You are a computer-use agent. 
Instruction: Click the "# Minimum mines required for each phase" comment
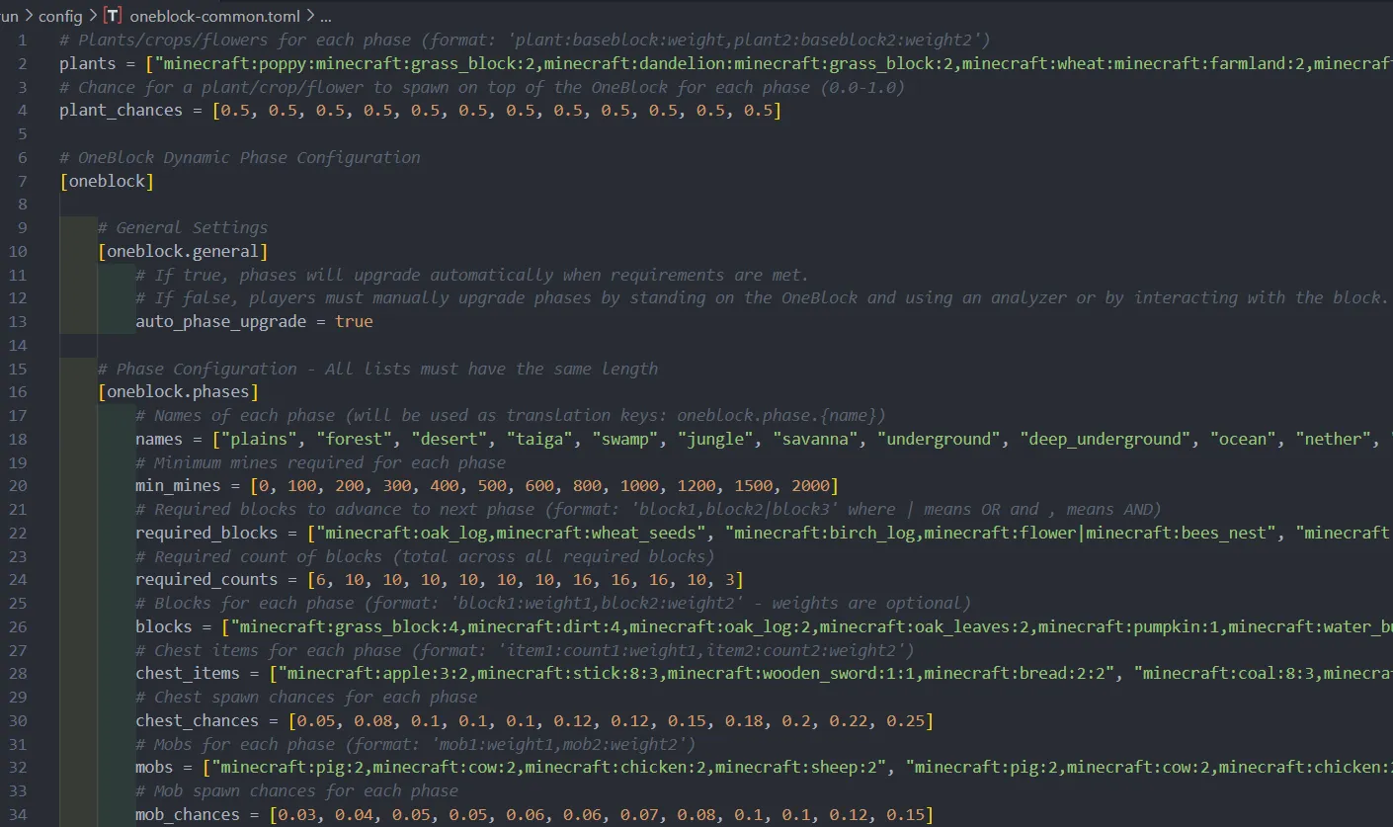tap(320, 462)
